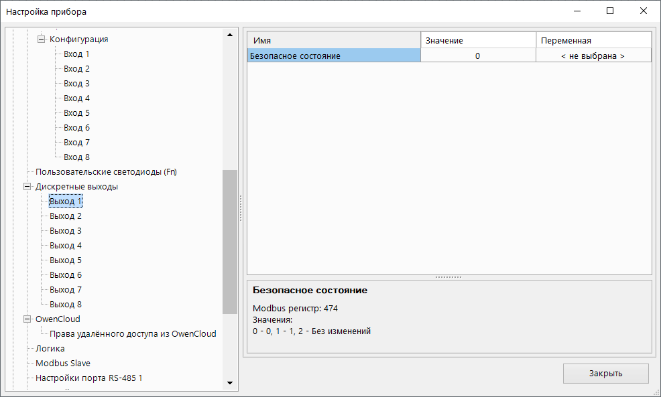Viewport: 661px width, 397px height.
Task: Select Выход 6 in the tree
Action: click(66, 275)
